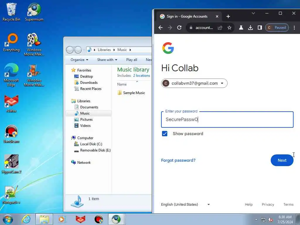Image resolution: width=300 pixels, height=225 pixels.
Task: Click the muted volume tray icon
Action: pyautogui.click(x=270, y=220)
